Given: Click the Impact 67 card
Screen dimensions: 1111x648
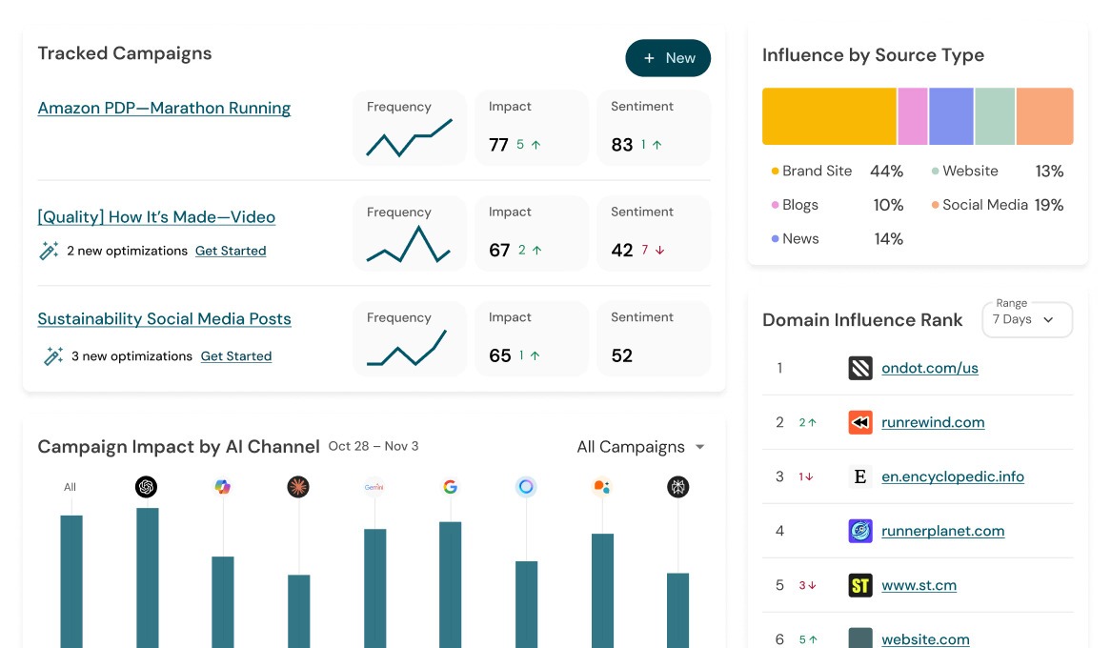Looking at the screenshot, I should [x=532, y=233].
